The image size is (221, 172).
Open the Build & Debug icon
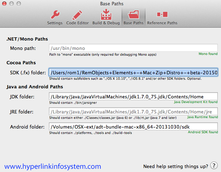coord(106,14)
